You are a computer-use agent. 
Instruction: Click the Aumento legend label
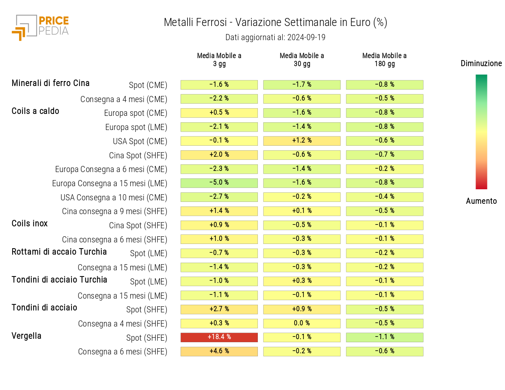pyautogui.click(x=481, y=201)
